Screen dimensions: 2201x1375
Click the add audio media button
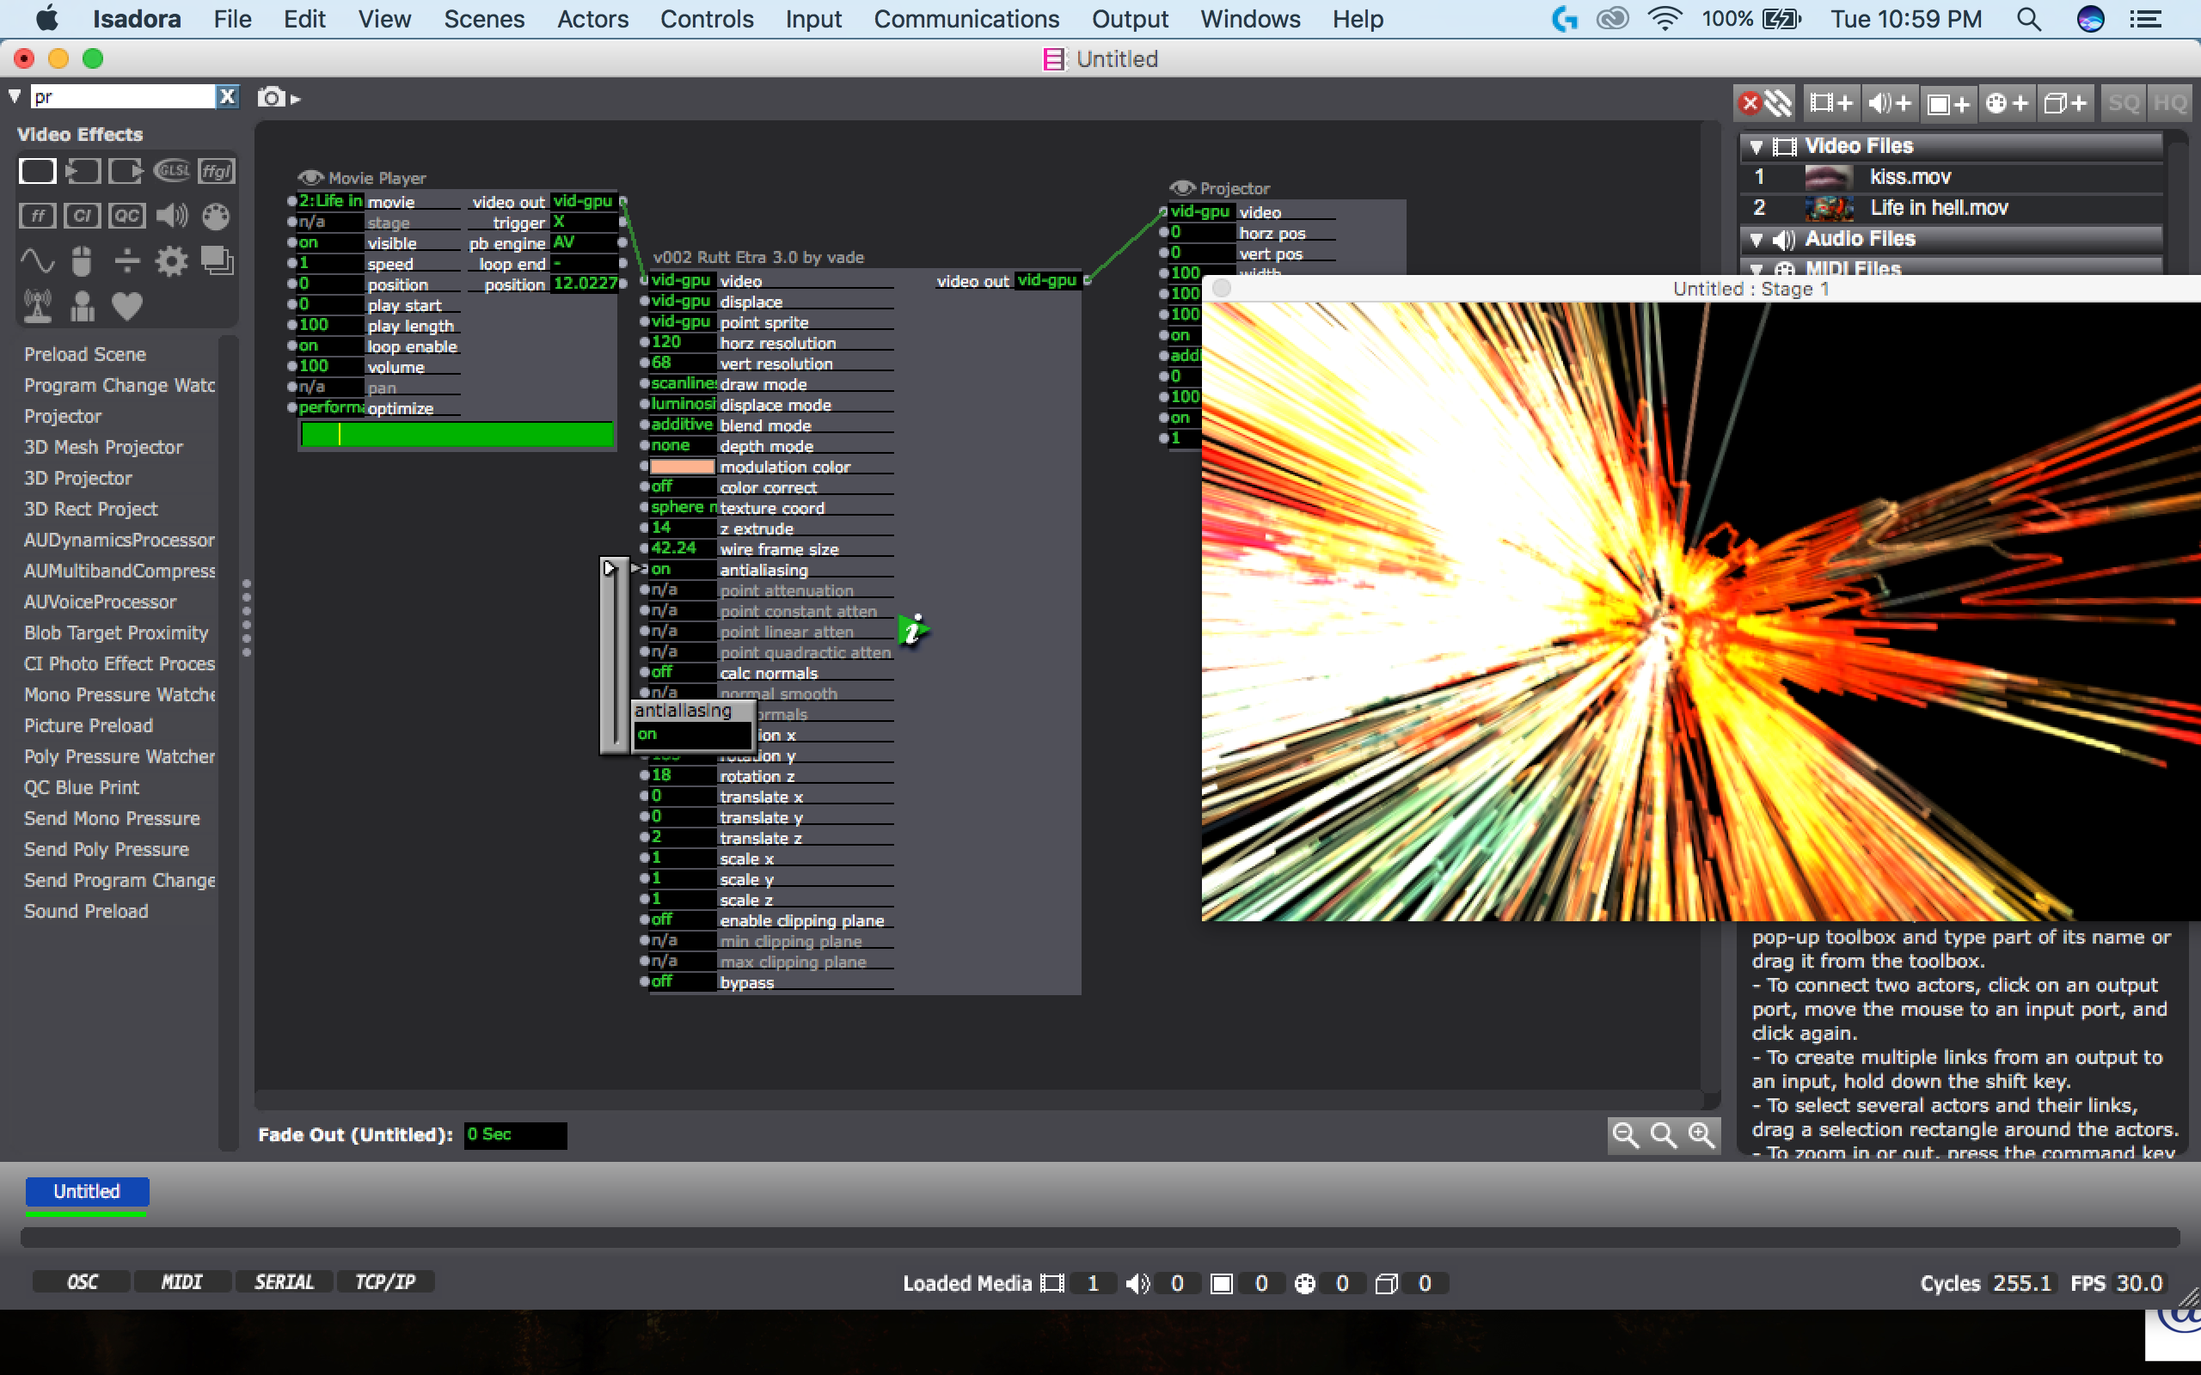click(x=1890, y=103)
